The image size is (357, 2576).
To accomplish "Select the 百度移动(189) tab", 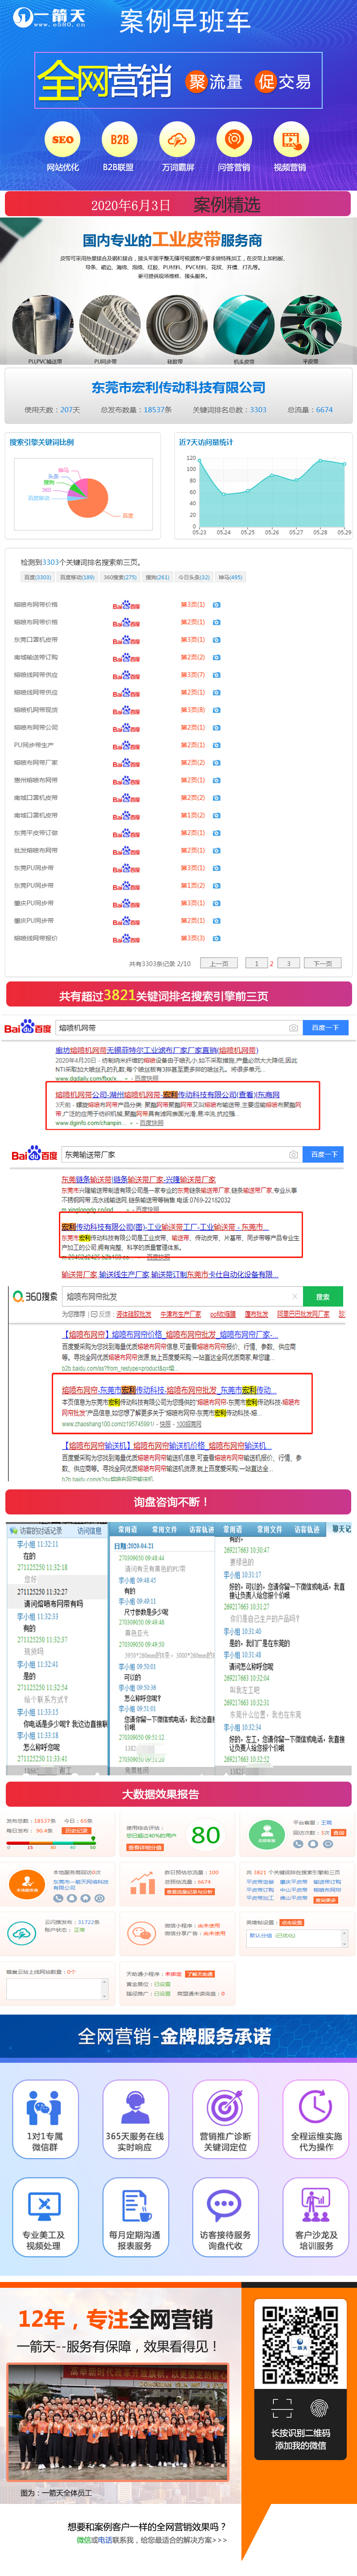I will (77, 577).
